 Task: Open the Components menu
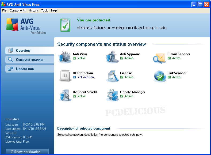[x=18, y=10]
